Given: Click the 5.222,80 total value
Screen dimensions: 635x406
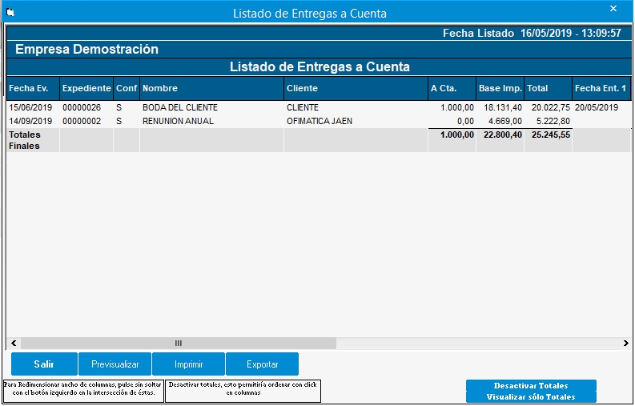Looking at the screenshot, I should (553, 121).
